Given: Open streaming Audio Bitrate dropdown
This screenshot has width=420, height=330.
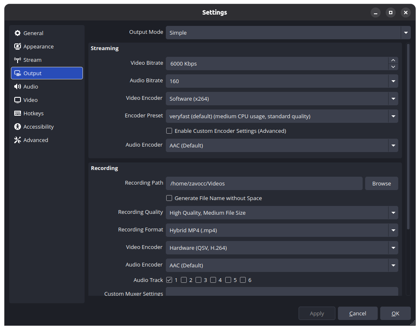Looking at the screenshot, I should point(282,81).
